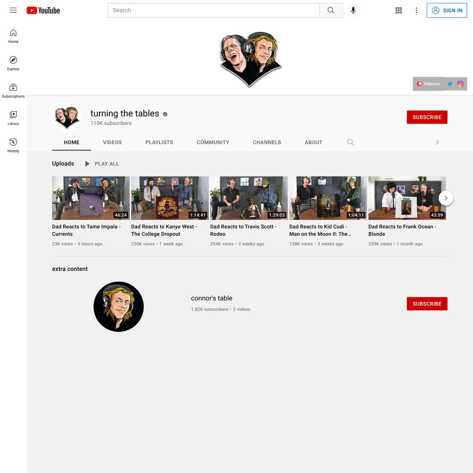The width and height of the screenshot is (473, 473).
Task: Open History in the sidebar
Action: [13, 145]
